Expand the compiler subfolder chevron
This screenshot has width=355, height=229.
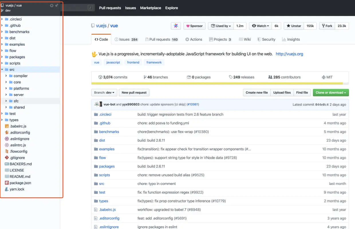tap(6, 76)
